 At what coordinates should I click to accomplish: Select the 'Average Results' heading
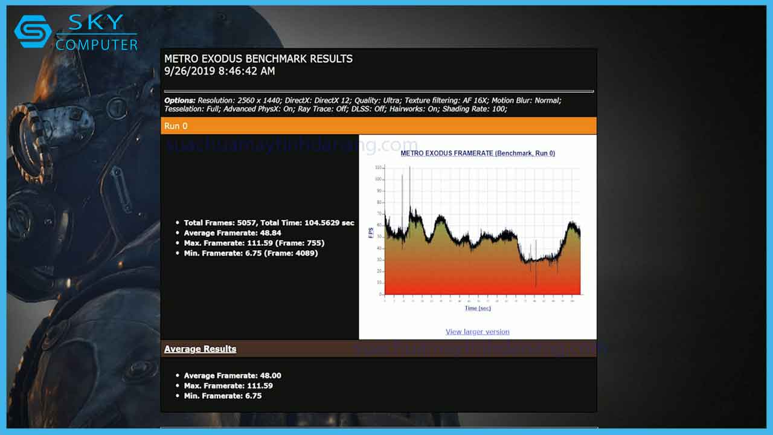tap(200, 349)
